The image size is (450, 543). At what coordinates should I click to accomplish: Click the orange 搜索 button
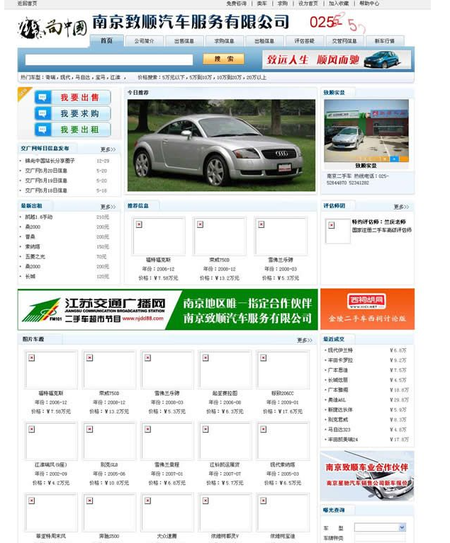click(224, 59)
